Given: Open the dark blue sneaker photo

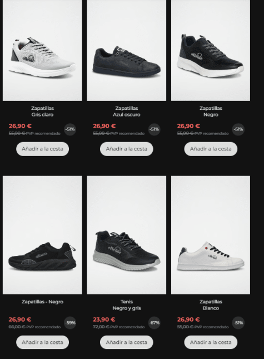Looking at the screenshot, I should coord(126,50).
